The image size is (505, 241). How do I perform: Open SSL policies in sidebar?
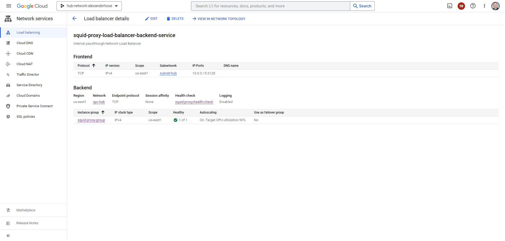point(33,117)
